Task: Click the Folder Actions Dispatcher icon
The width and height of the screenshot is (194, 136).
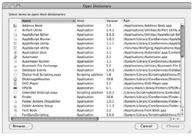Action: coord(15,101)
